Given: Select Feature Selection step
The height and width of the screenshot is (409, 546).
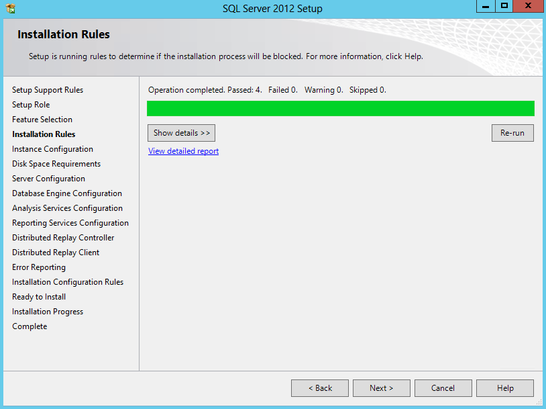Looking at the screenshot, I should [x=42, y=120].
